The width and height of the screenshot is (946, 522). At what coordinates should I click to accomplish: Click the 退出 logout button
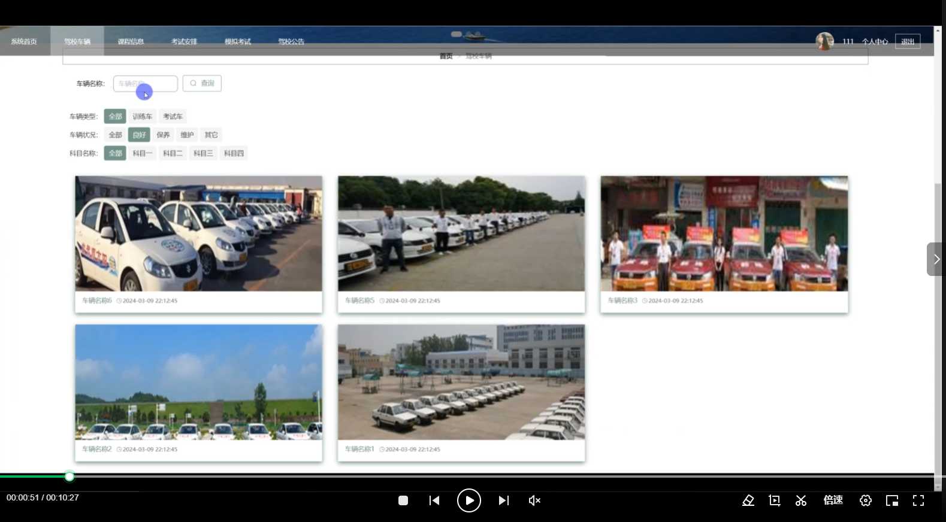click(x=908, y=41)
